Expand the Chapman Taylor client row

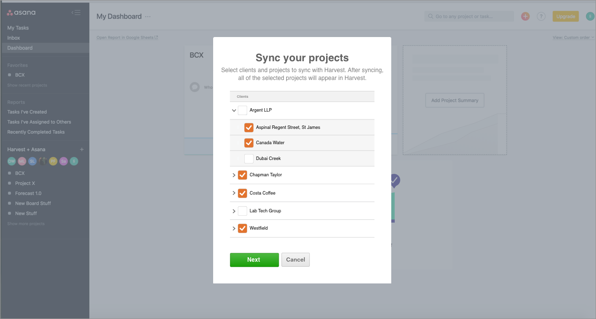[x=234, y=175]
